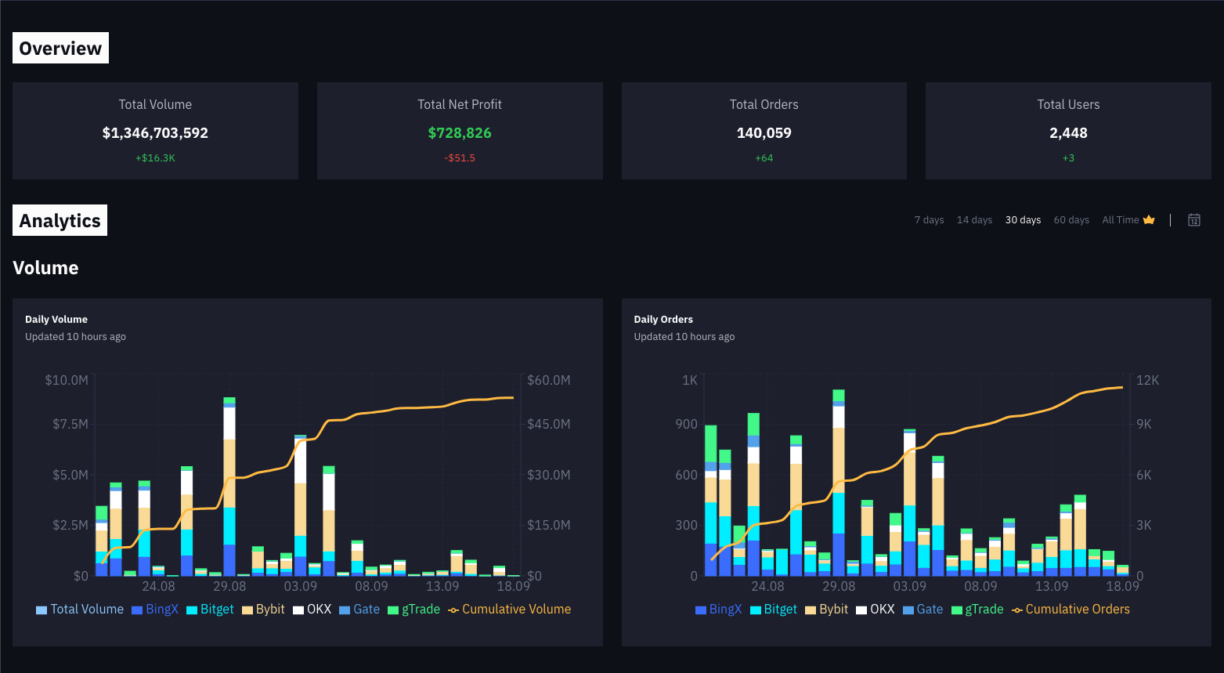This screenshot has width=1224, height=673.
Task: Click the +64 orders change
Action: [764, 158]
